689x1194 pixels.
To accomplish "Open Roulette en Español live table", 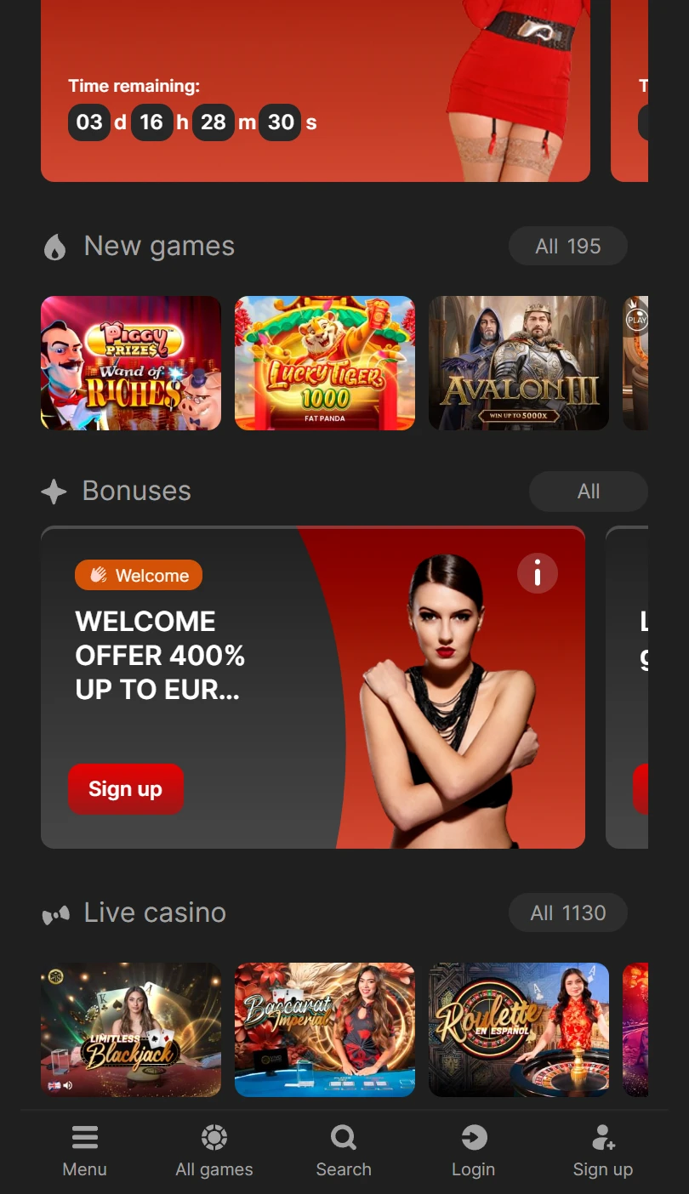I will (519, 1030).
